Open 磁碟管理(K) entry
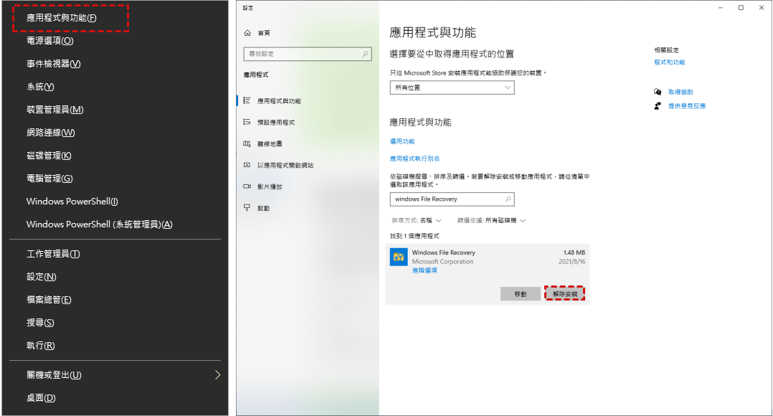The height and width of the screenshot is (416, 773). [49, 156]
